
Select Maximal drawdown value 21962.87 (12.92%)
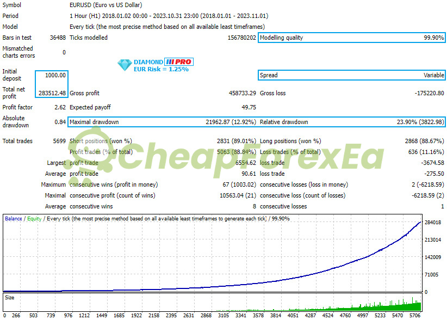(x=231, y=122)
